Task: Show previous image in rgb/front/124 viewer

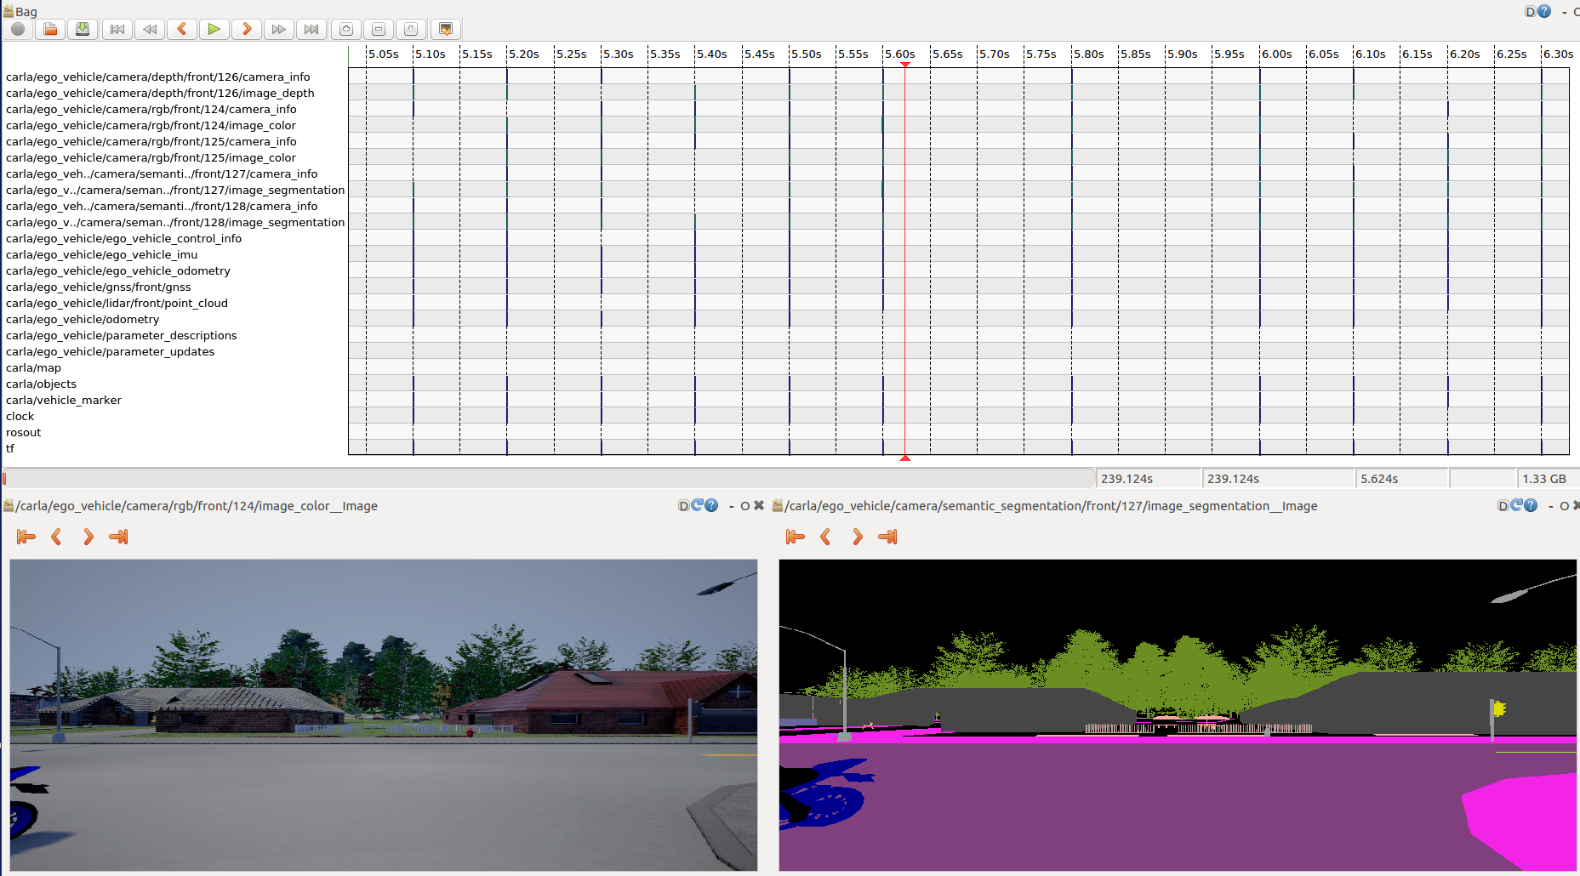Action: 56,537
